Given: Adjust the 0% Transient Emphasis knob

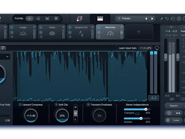Looking at the screenshot, I should click(99, 116).
